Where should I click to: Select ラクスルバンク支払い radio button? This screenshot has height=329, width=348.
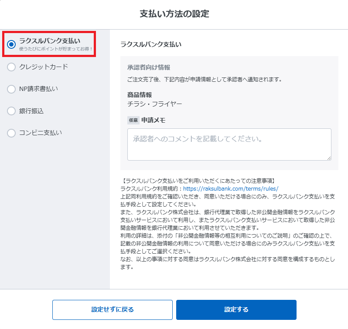(x=11, y=44)
